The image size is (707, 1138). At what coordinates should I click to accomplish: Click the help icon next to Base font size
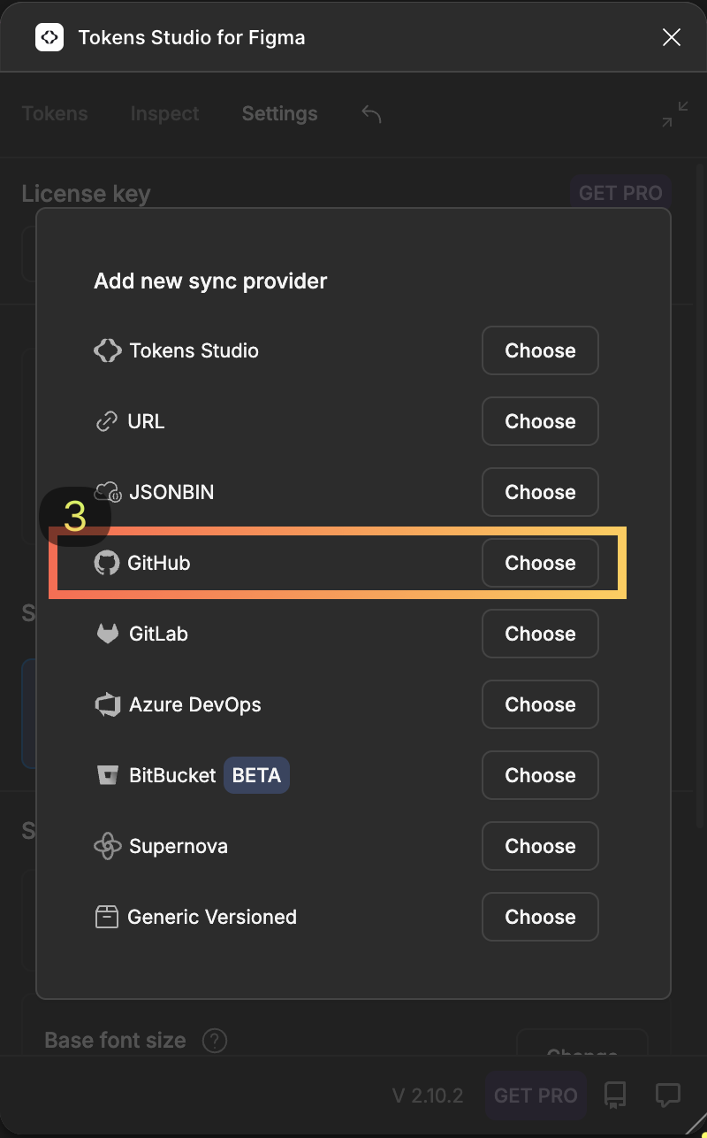(x=215, y=1040)
